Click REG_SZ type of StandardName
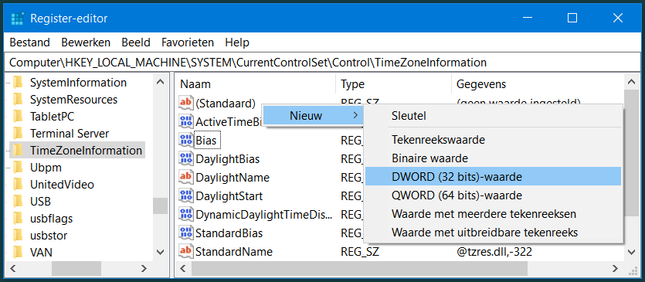This screenshot has height=282, width=645. tap(360, 251)
